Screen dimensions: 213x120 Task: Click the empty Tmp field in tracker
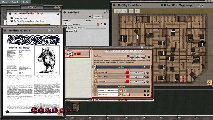pyautogui.click(x=143, y=56)
